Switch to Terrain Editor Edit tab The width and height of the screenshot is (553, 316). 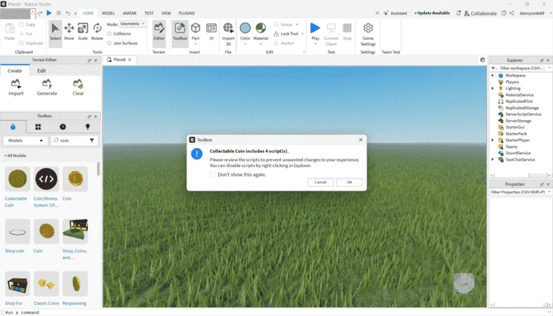[42, 71]
